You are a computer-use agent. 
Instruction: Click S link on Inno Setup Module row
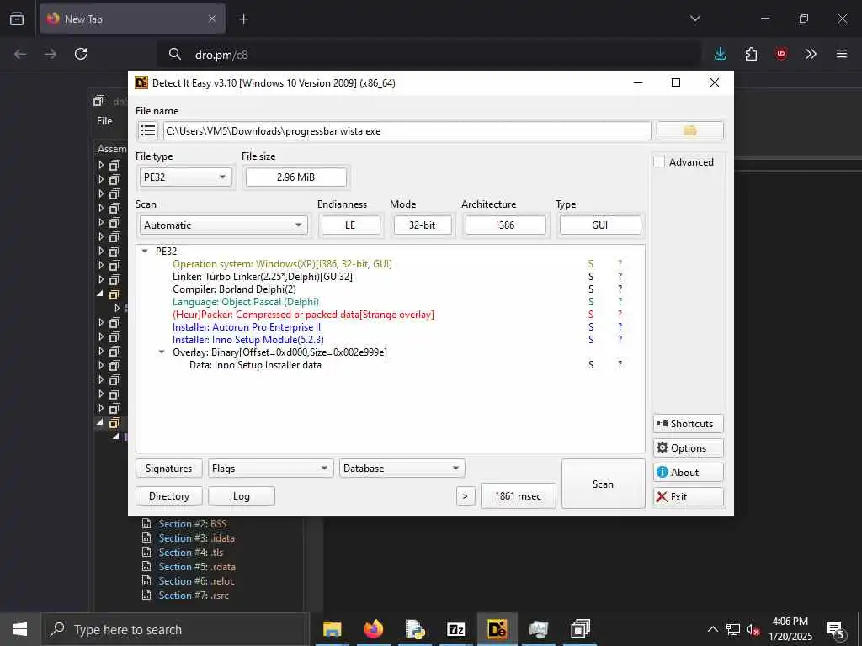point(591,340)
